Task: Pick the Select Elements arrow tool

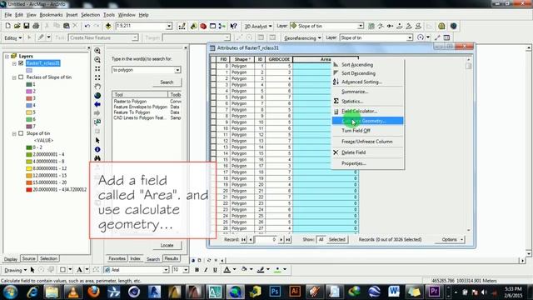Action: (97, 140)
